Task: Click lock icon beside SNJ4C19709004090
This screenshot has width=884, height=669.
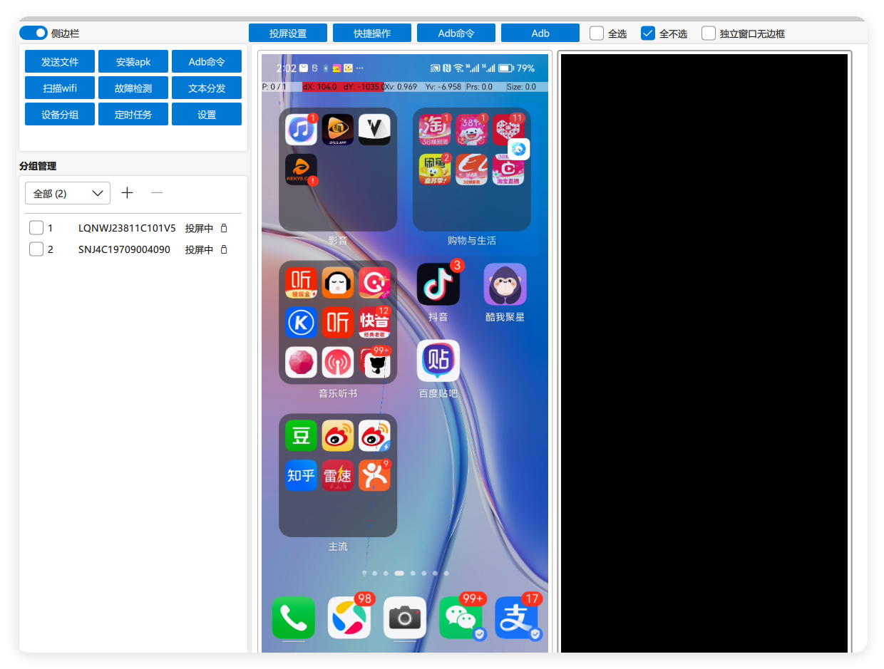Action: pyautogui.click(x=224, y=250)
